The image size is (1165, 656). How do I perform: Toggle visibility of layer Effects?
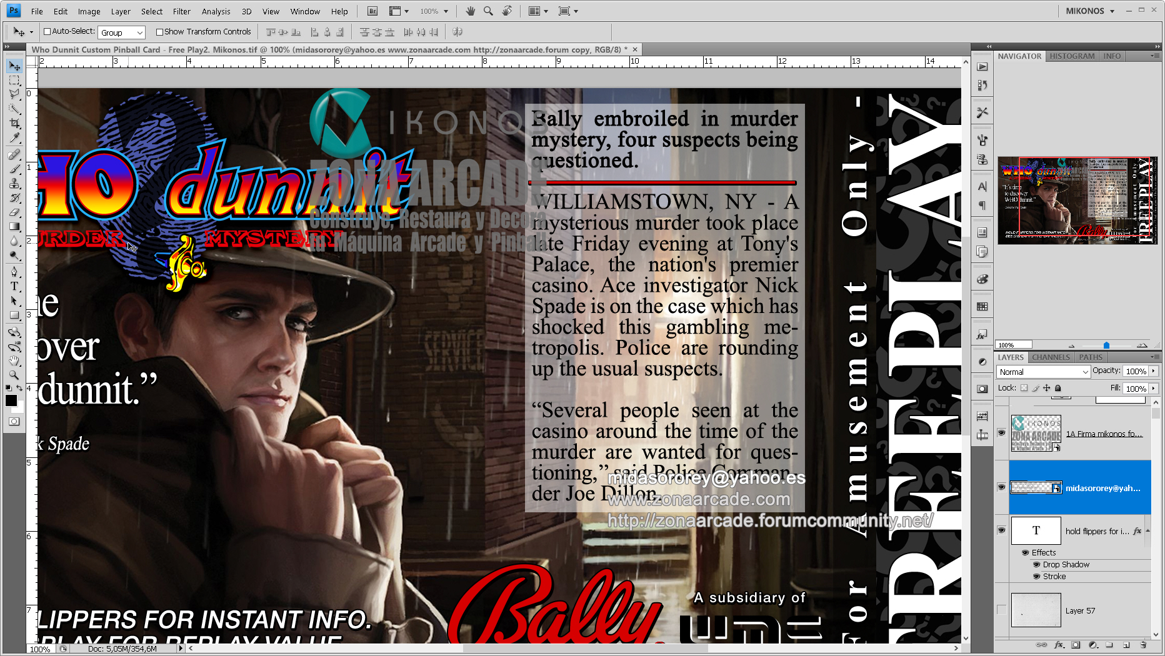click(1025, 553)
